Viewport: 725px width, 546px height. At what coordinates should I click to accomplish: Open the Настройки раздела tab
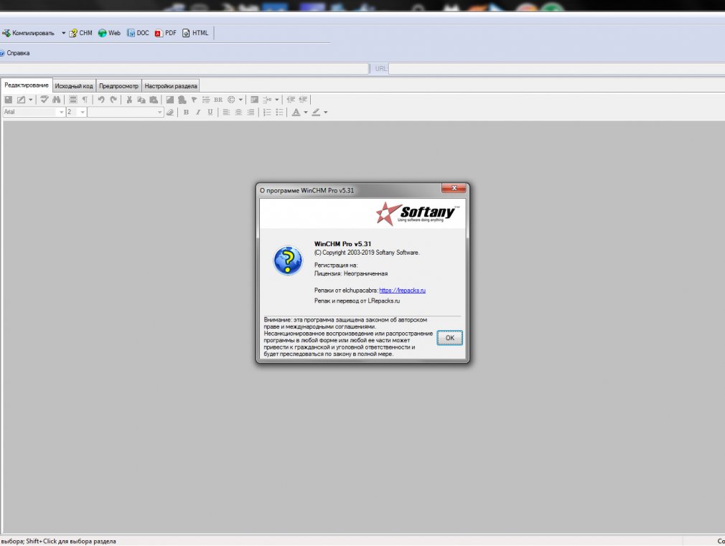pos(171,86)
